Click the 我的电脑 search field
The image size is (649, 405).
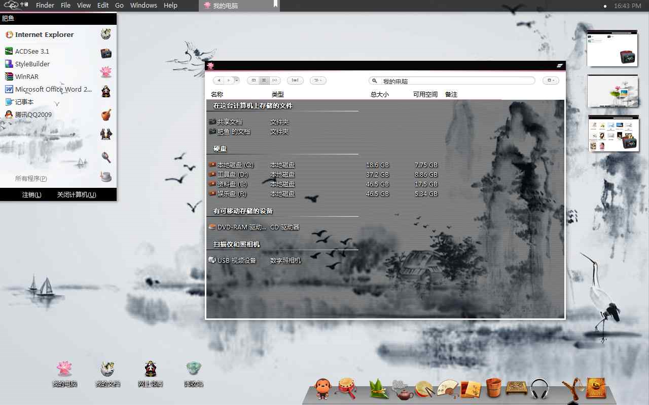[452, 81]
